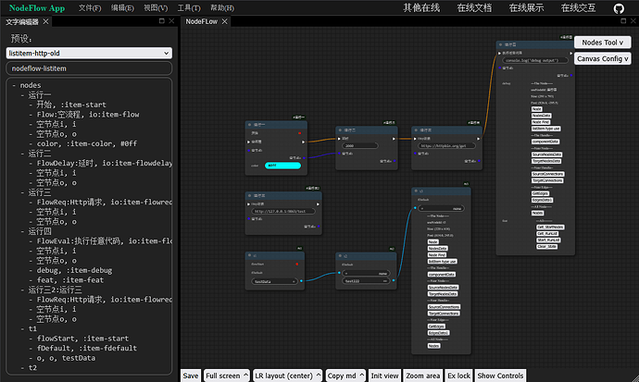The width and height of the screenshot is (639, 382).
Task: Open testData select in t1 node
Action: [274, 281]
